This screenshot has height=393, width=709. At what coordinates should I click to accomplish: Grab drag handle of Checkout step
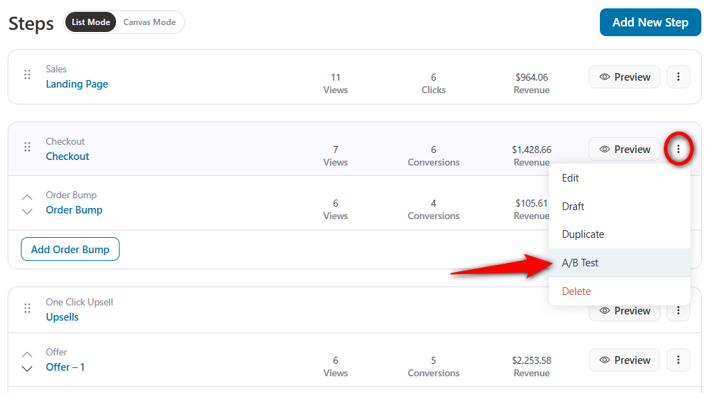coord(27,147)
